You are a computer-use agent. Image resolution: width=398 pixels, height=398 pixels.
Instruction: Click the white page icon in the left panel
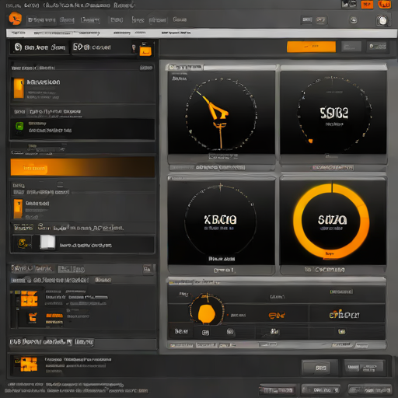pyautogui.click(x=47, y=243)
